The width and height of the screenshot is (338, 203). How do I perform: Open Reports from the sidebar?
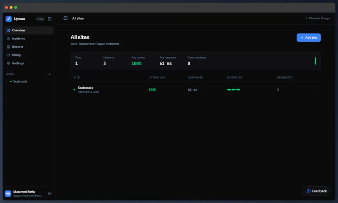pos(29,47)
